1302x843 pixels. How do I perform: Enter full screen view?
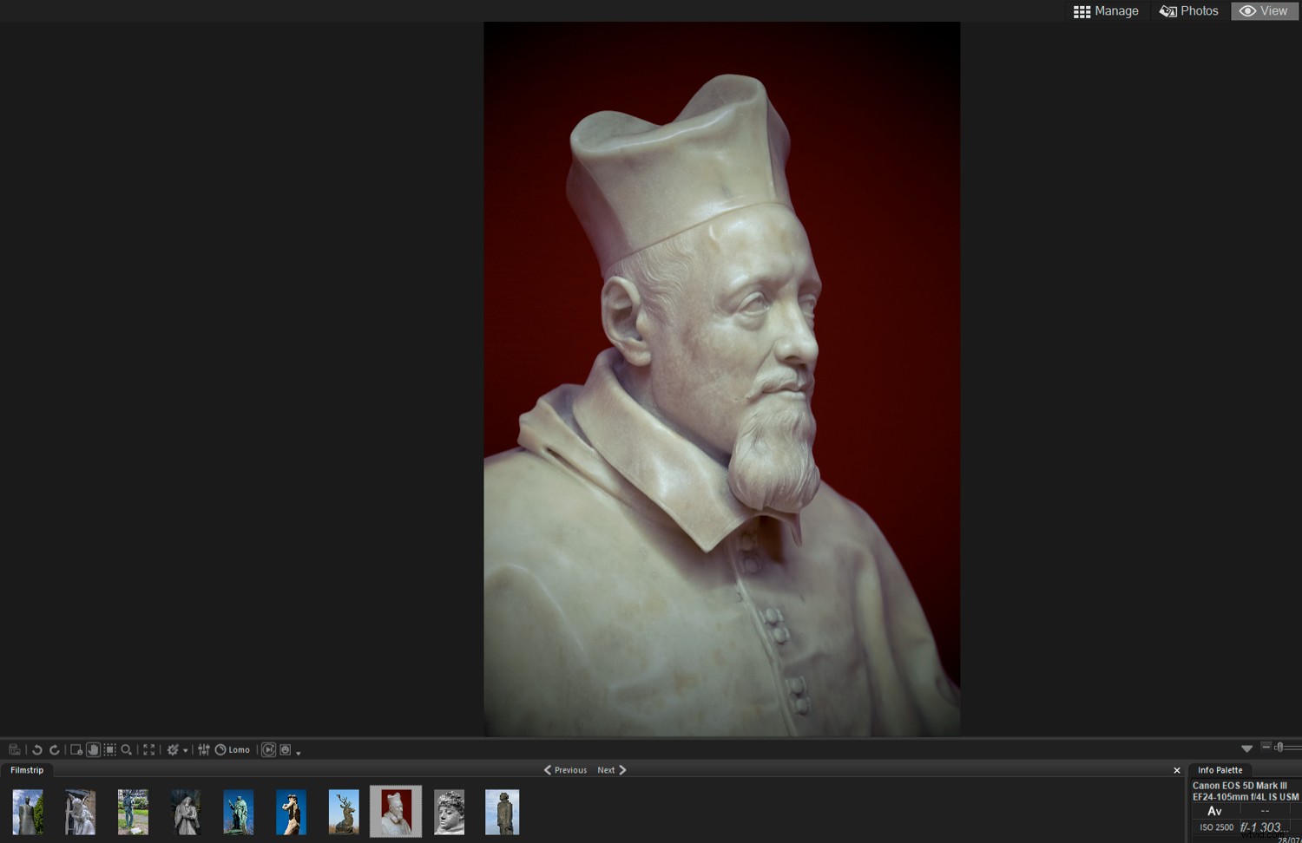[x=149, y=750]
